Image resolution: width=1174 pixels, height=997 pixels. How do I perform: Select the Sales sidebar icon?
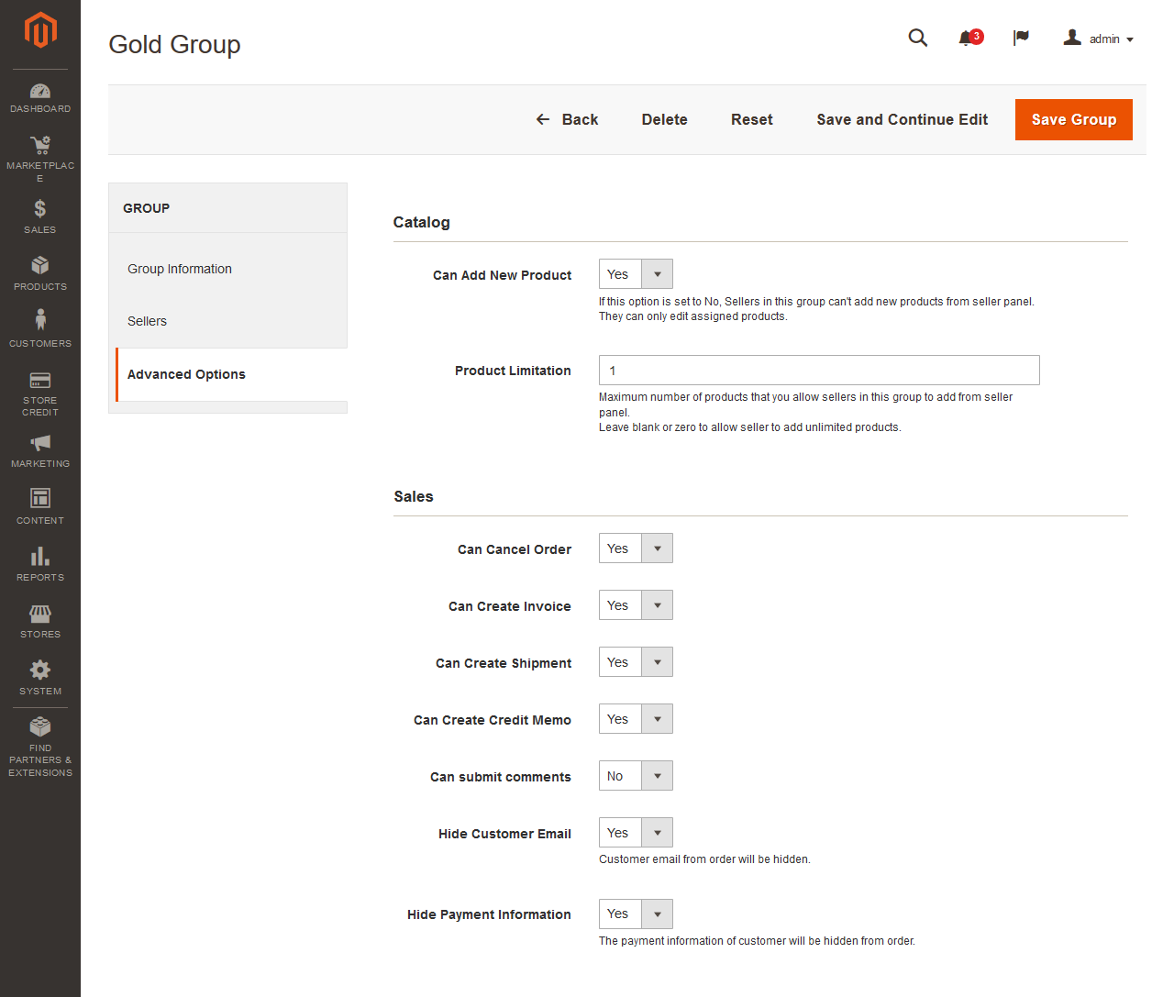[x=40, y=216]
